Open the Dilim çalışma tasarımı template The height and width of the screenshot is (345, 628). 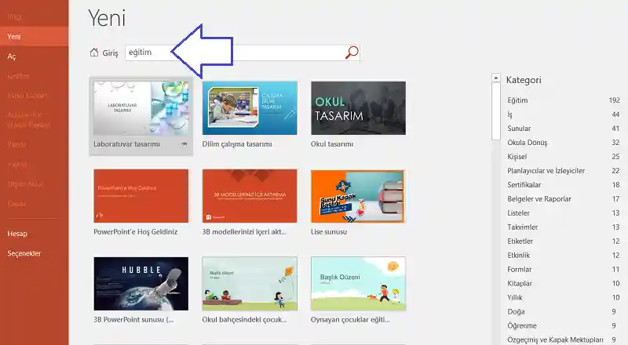pyautogui.click(x=250, y=108)
